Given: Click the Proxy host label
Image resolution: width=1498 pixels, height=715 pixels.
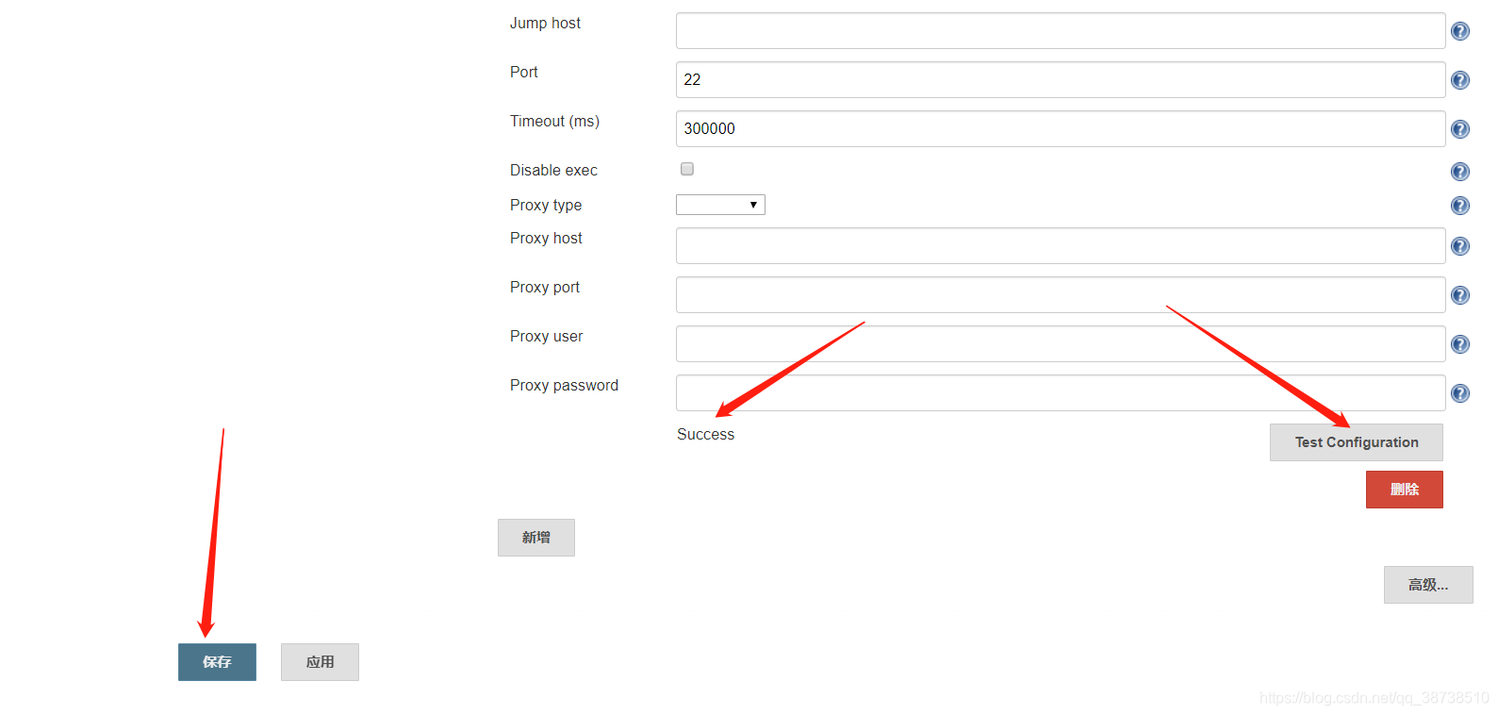Looking at the screenshot, I should [x=546, y=239].
